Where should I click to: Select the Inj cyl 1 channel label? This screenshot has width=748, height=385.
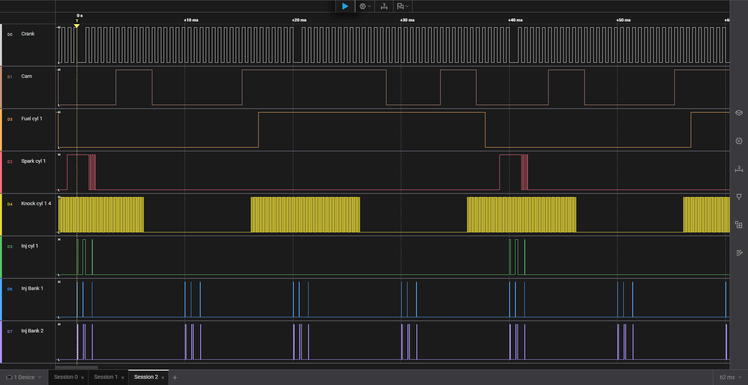tap(30, 246)
